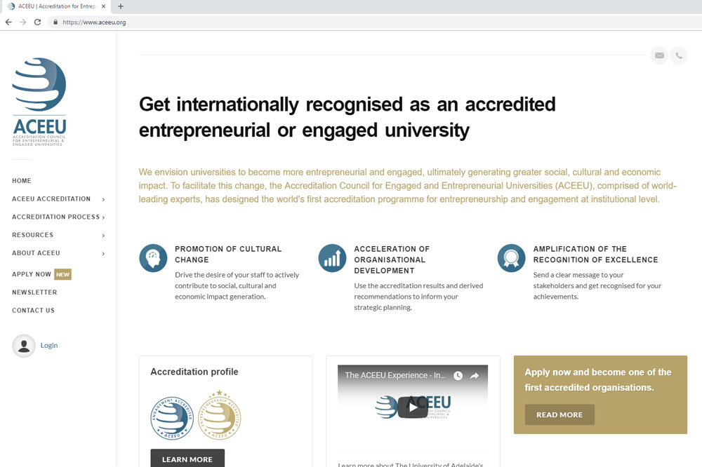Screen dimensions: 702x467
Task: Open the ABOUT ACEEU menu item
Action: tap(36, 252)
